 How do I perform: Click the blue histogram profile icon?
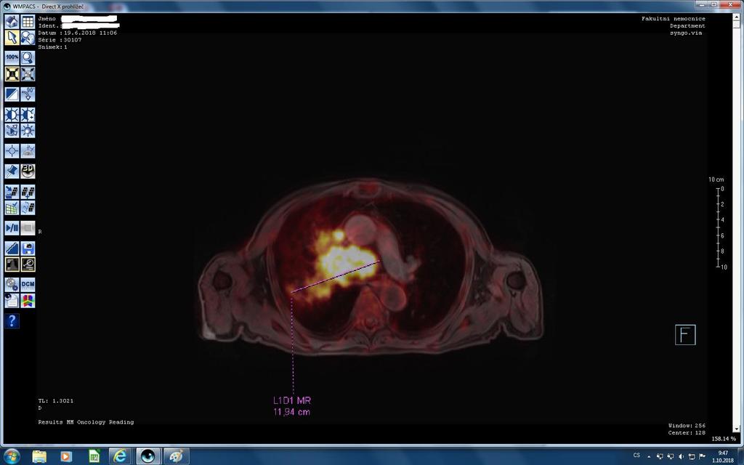pos(12,248)
